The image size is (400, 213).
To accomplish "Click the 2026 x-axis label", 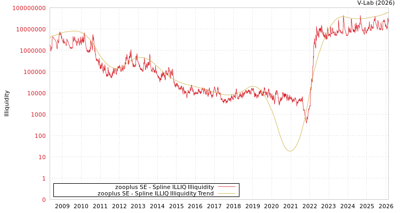I will 386,206.
